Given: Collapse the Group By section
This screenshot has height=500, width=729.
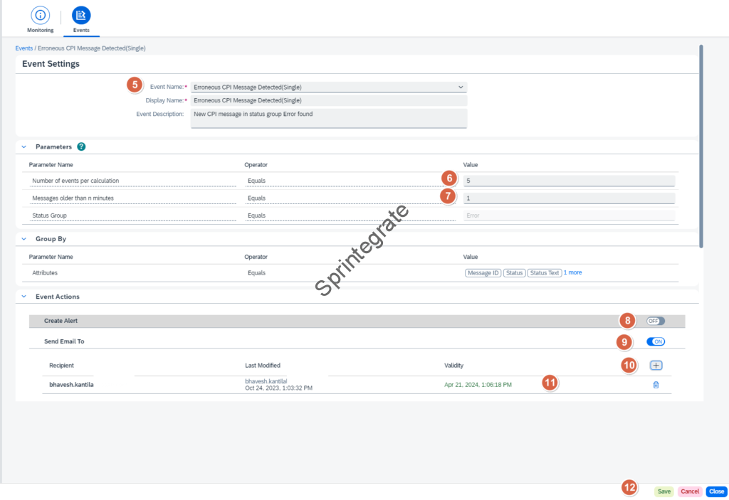Looking at the screenshot, I should tap(23, 239).
